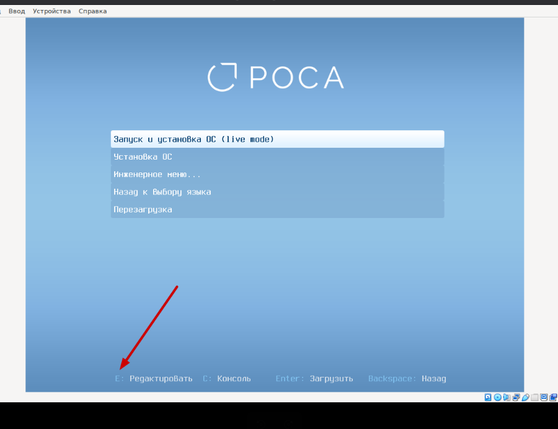Click the shared folders status icon

534,397
